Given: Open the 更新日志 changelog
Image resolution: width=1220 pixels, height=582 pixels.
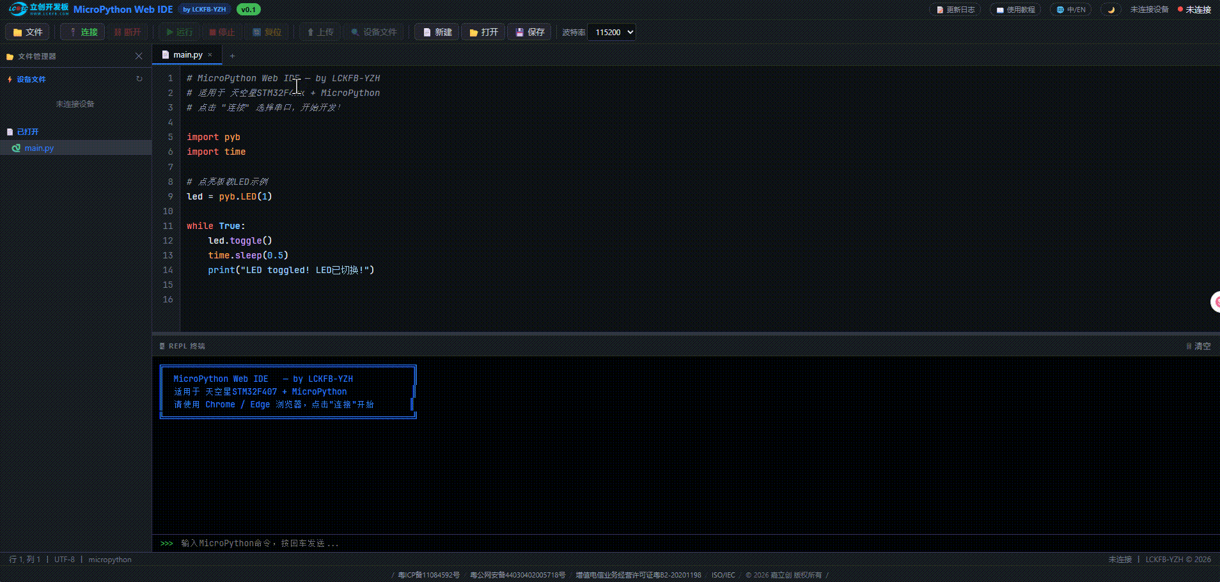Looking at the screenshot, I should tap(955, 10).
